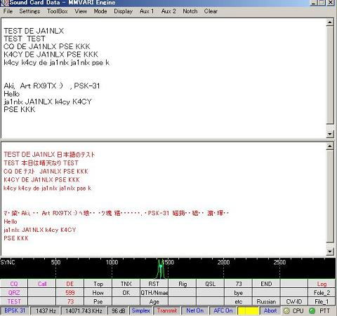Open the ToolBox menu
This screenshot has width=337, height=316.
click(x=58, y=11)
